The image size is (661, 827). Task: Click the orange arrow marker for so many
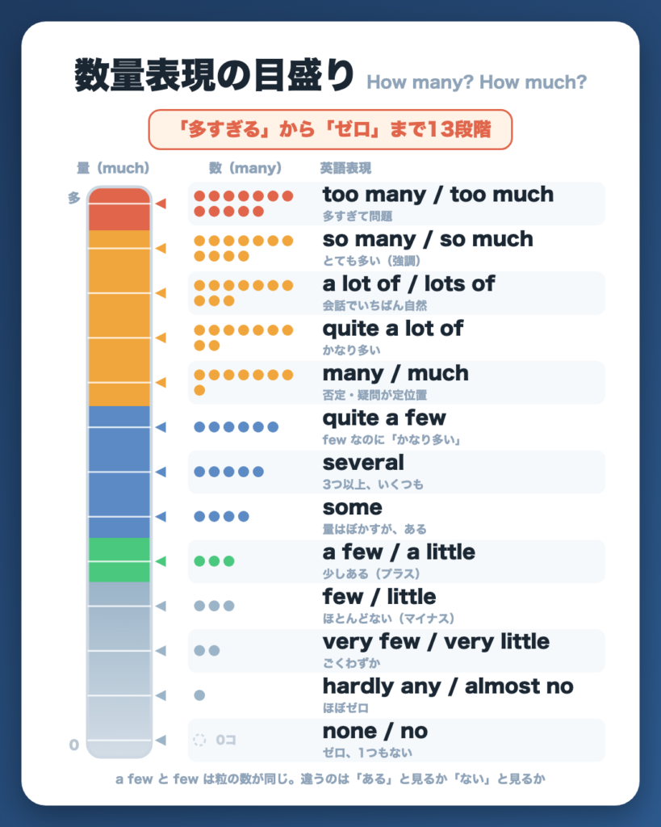coord(161,249)
